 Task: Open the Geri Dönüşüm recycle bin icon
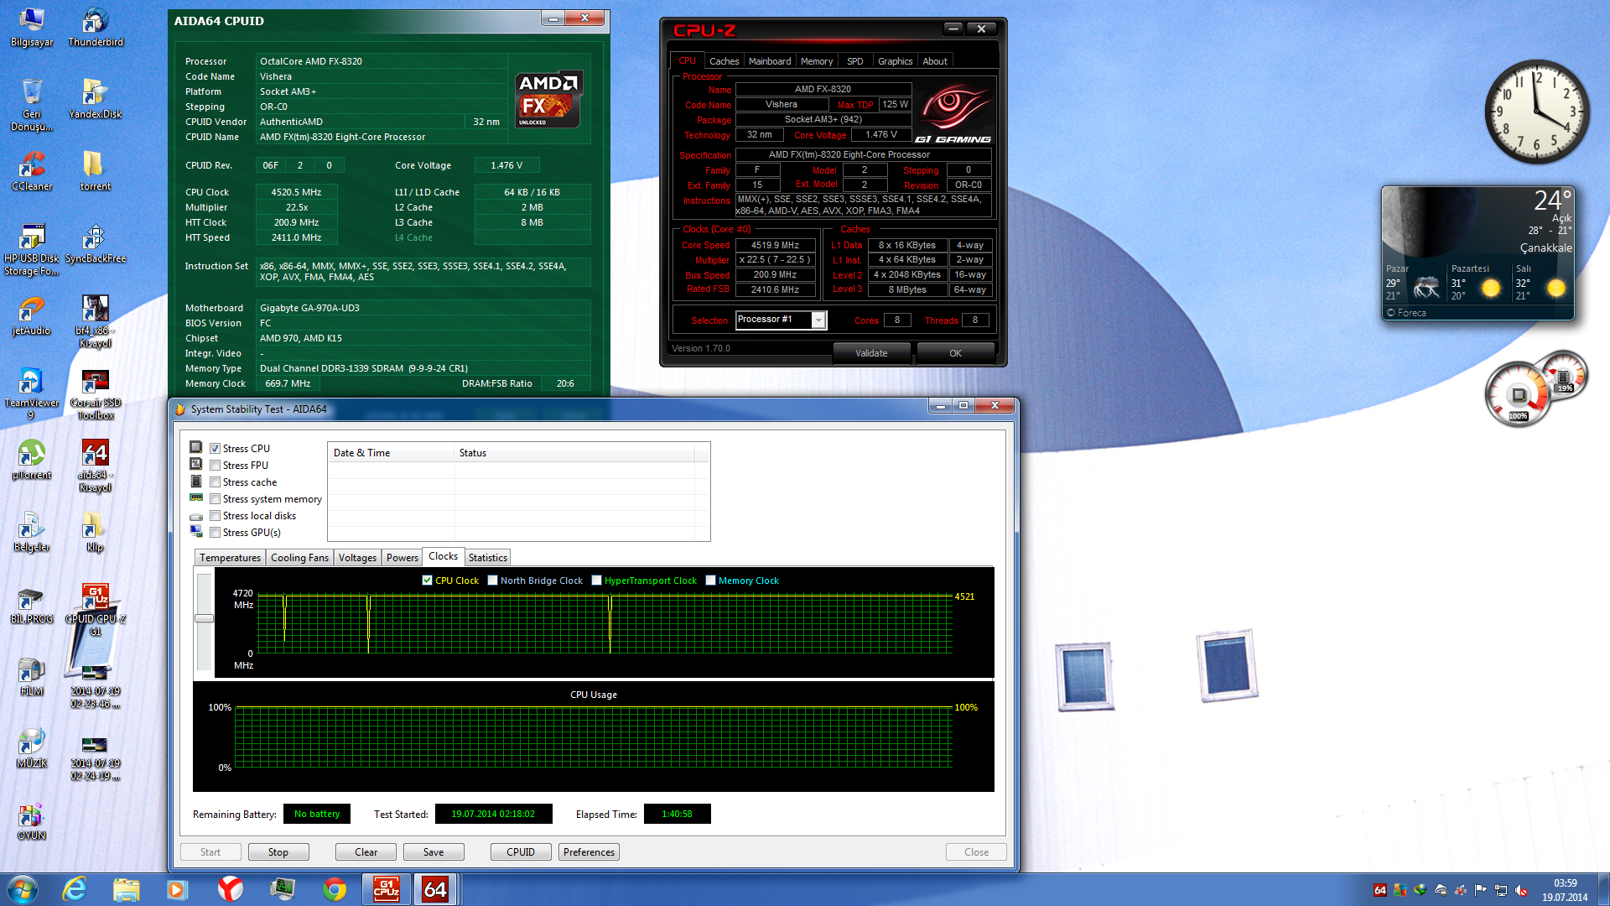[32, 104]
